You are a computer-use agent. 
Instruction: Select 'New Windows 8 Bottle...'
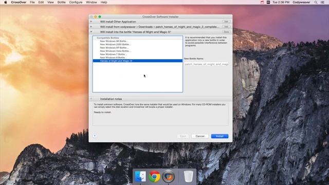pos(138,58)
